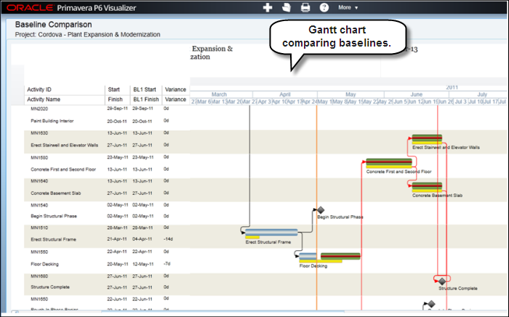Click the -7d variance value

(x=167, y=264)
